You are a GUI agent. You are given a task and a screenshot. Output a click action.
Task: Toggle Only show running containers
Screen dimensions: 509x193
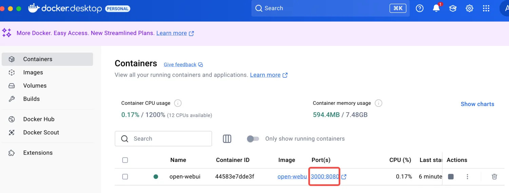coord(253,139)
